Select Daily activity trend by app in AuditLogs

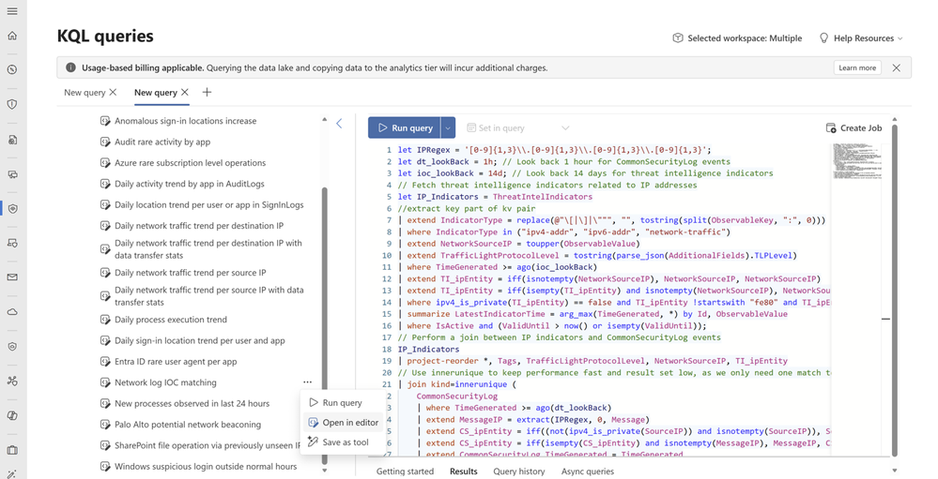190,184
